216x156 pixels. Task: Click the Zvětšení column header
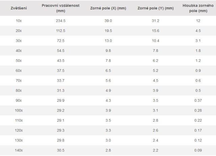click(19, 8)
